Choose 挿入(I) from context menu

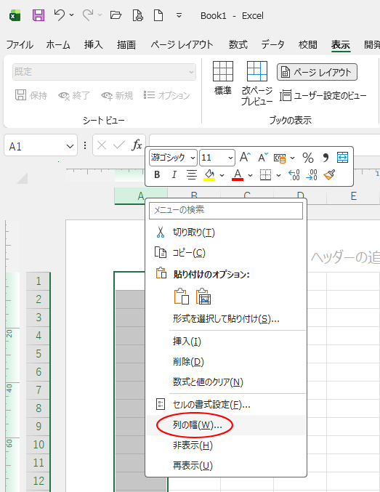226,341
